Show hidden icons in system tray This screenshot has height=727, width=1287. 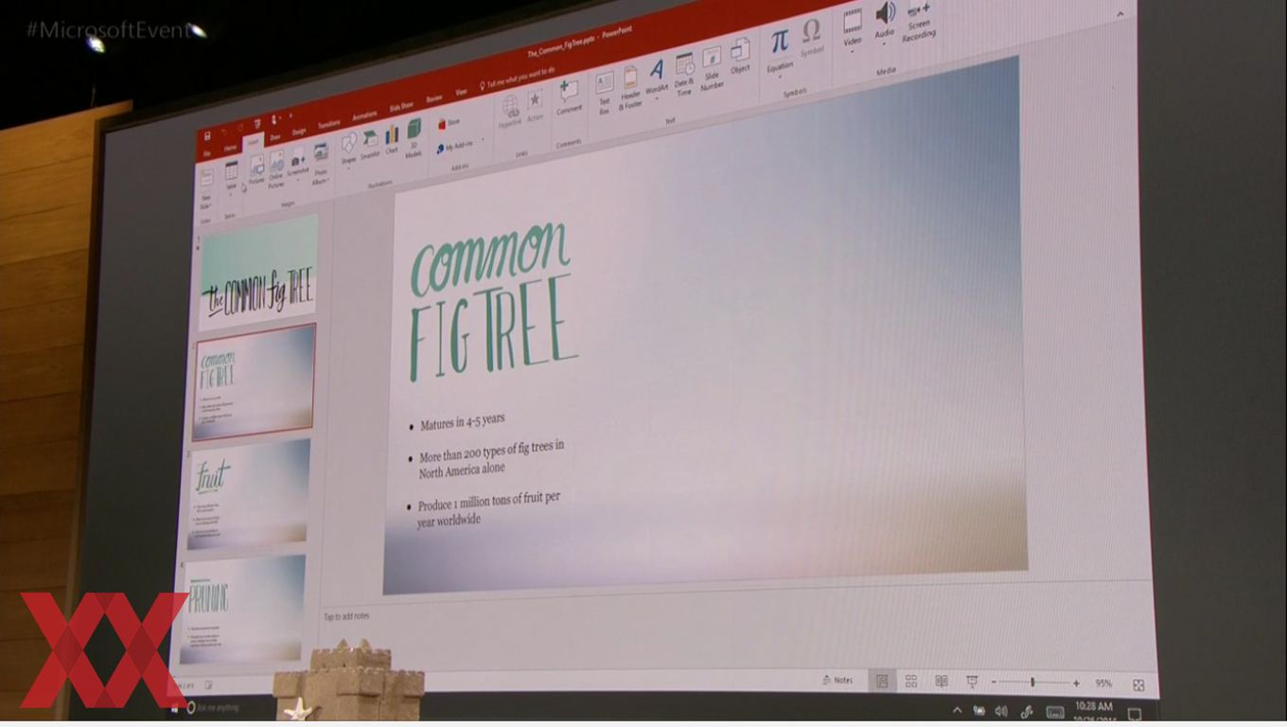[957, 710]
